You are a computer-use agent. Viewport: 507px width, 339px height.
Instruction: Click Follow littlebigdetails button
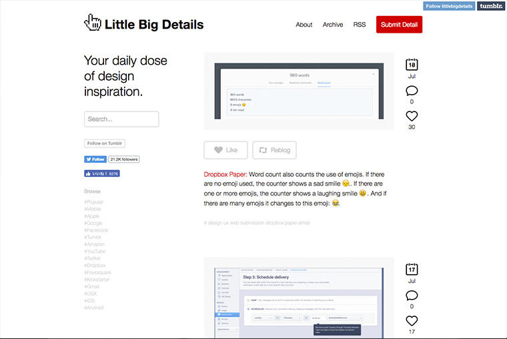(x=449, y=6)
